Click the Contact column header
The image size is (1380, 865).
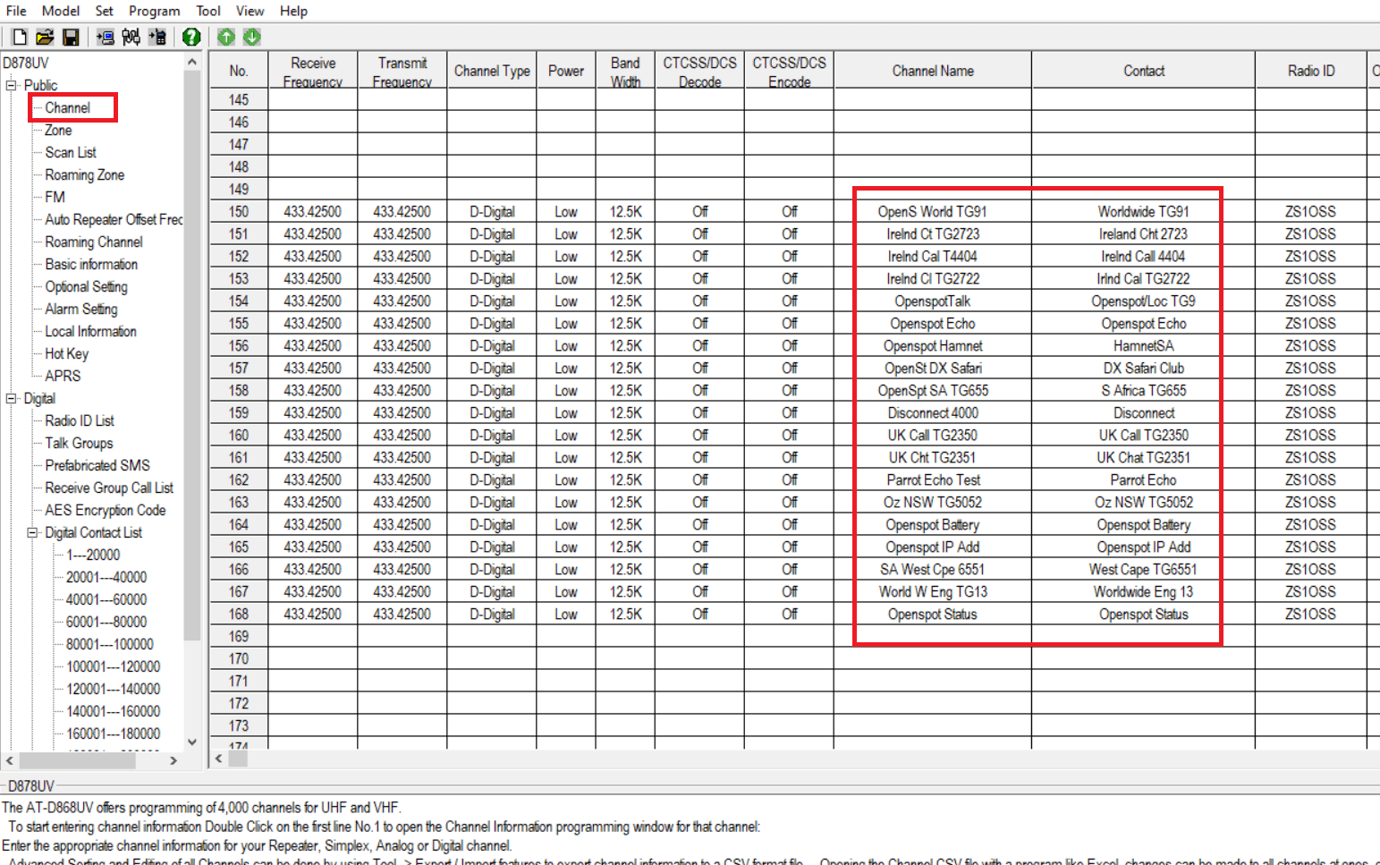point(1144,71)
